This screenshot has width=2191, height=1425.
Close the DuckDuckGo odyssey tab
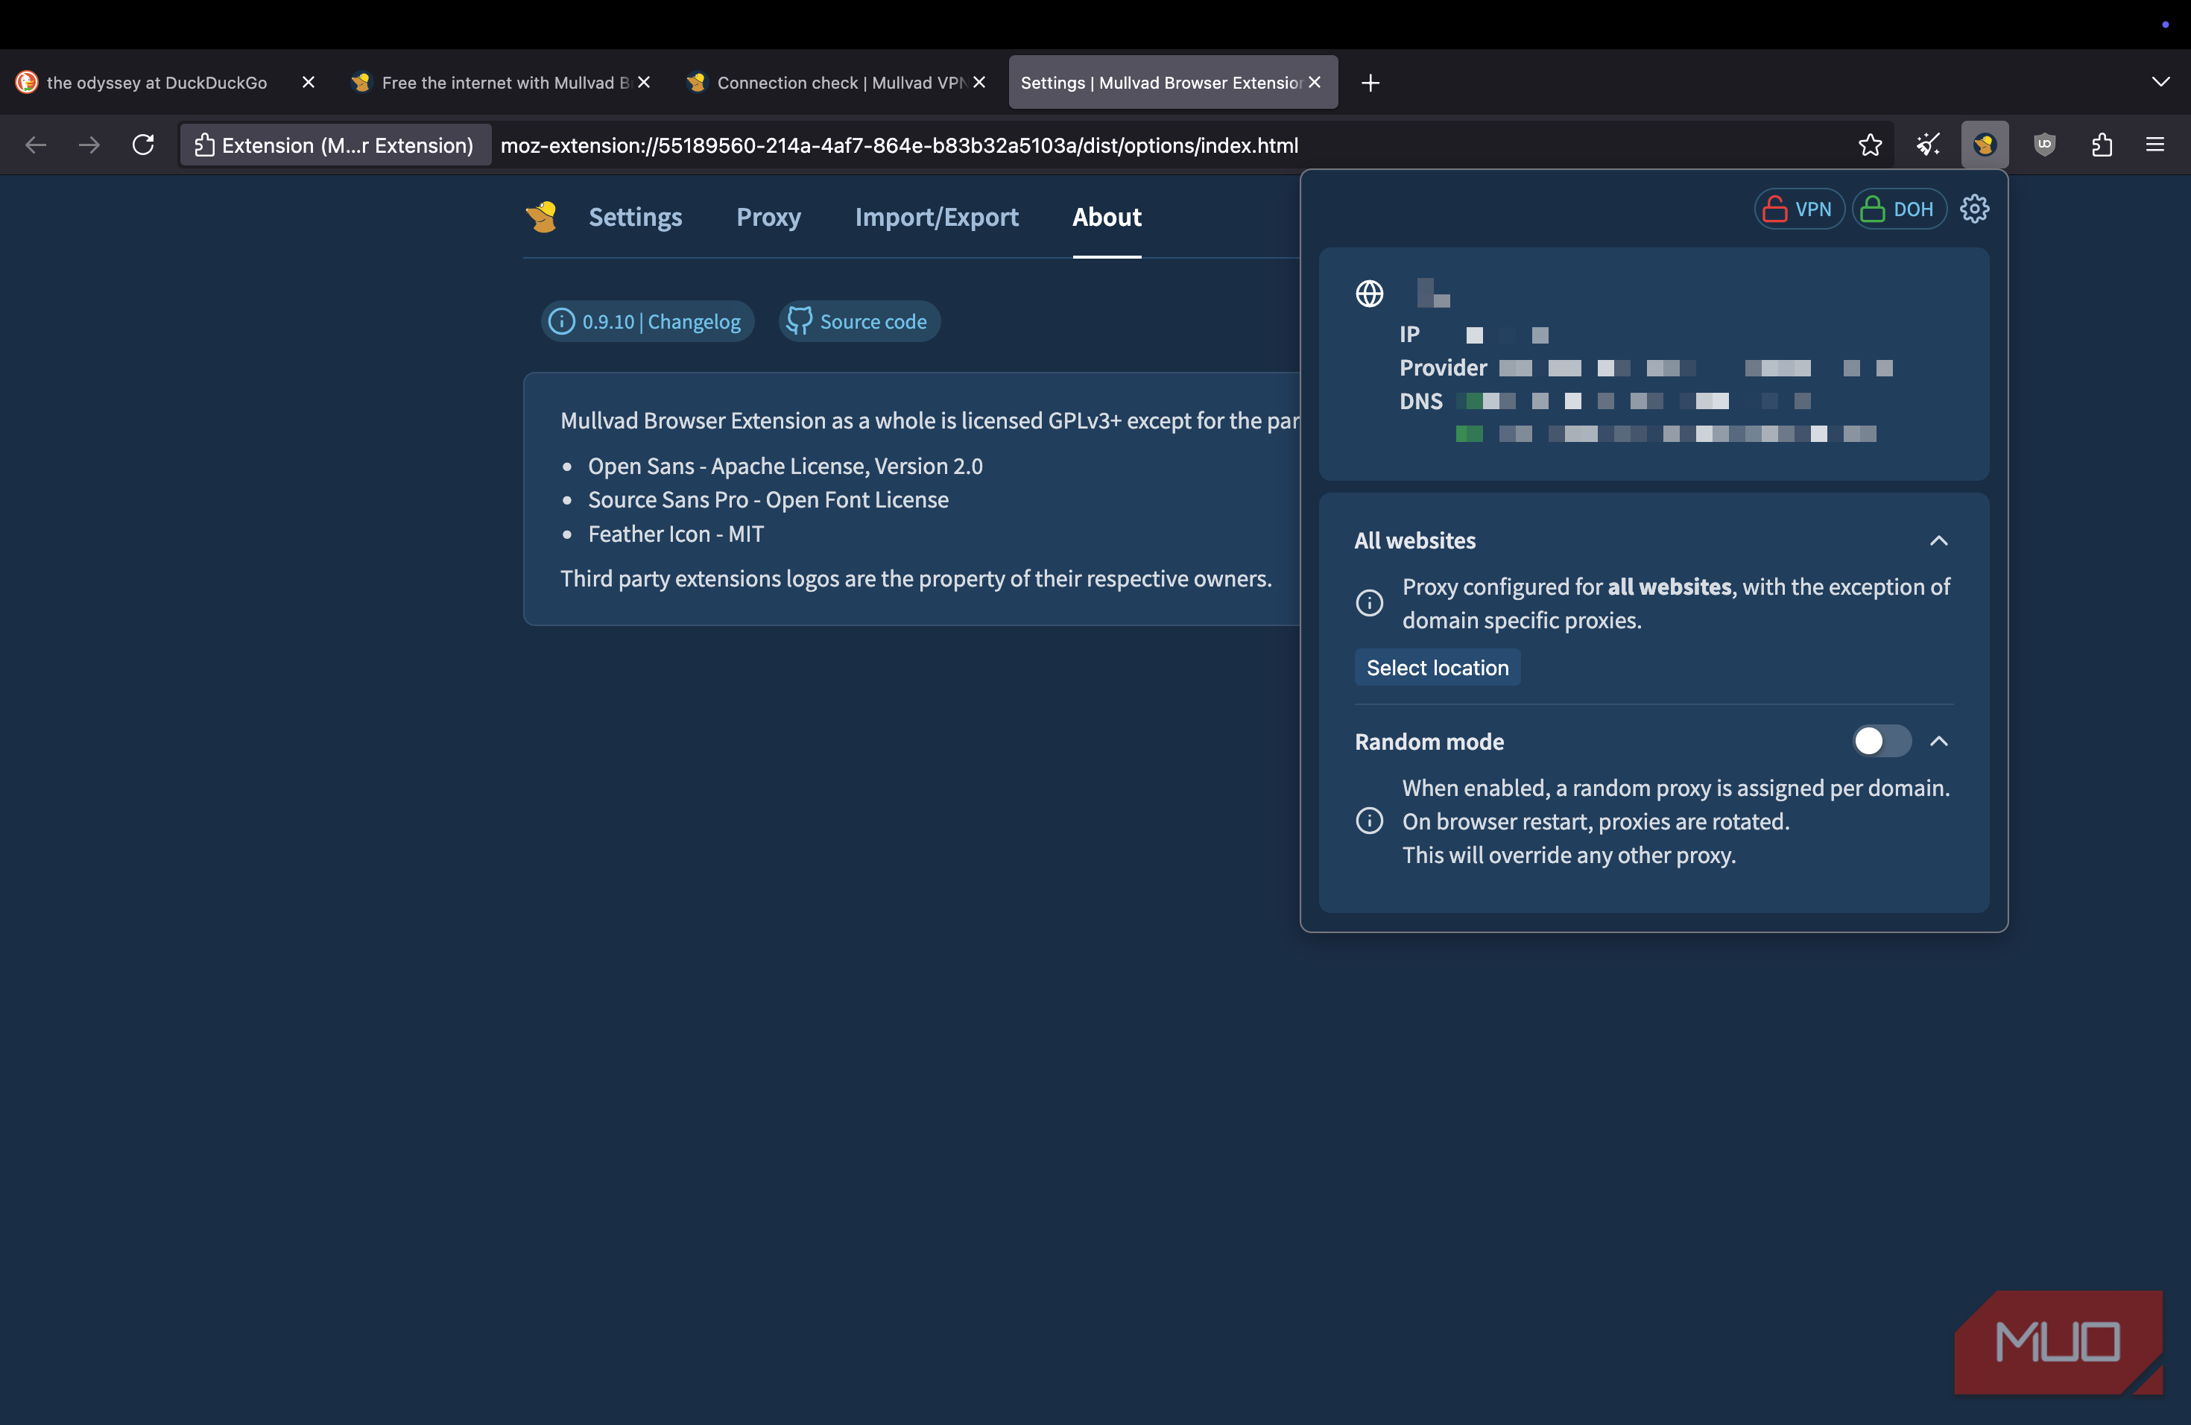point(309,83)
